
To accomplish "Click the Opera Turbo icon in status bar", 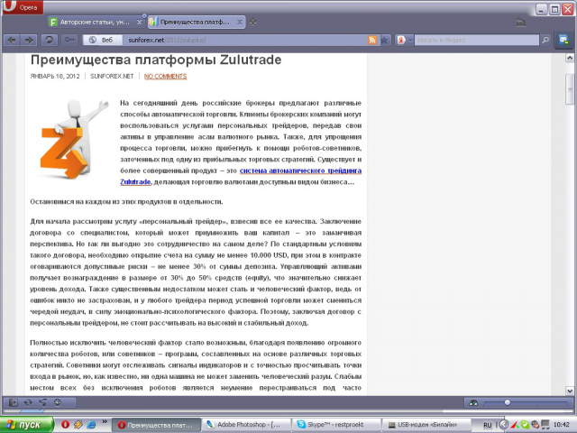I will [58, 402].
